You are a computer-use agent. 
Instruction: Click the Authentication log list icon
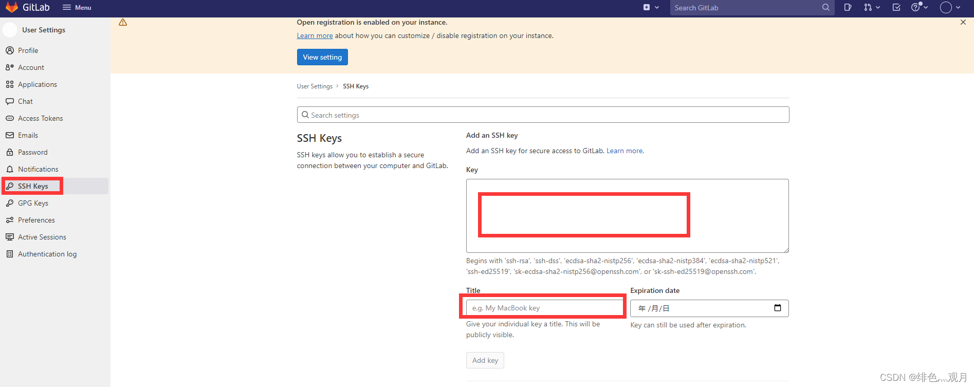pos(10,254)
